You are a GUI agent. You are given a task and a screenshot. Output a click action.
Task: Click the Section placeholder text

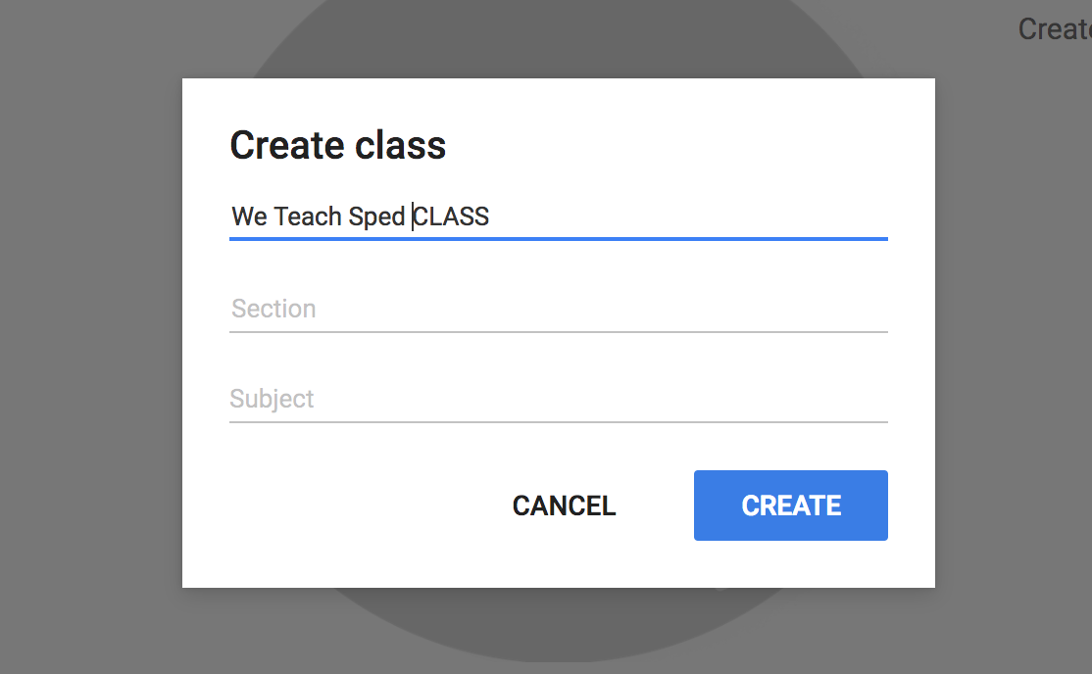point(273,310)
